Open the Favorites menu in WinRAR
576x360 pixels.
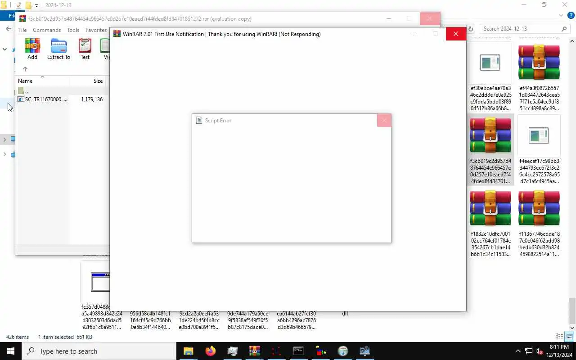click(96, 30)
